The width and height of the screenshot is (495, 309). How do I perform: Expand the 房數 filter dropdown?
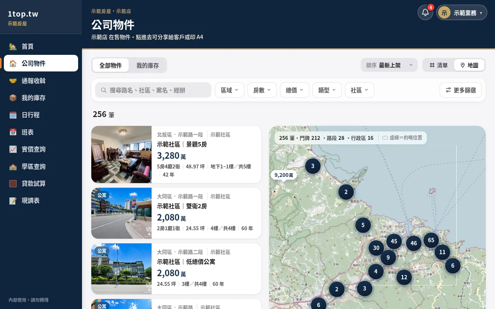[262, 90]
